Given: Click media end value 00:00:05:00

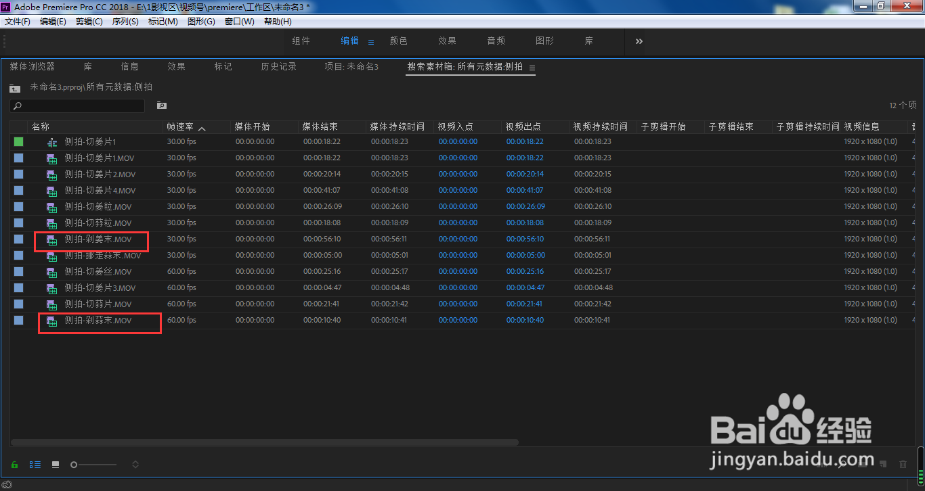Looking at the screenshot, I should pos(322,256).
